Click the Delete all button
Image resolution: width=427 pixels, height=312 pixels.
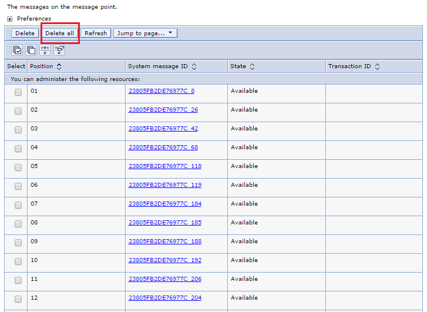point(60,33)
